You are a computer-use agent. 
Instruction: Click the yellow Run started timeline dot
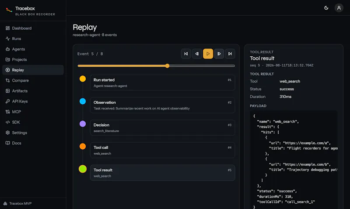[x=83, y=79]
